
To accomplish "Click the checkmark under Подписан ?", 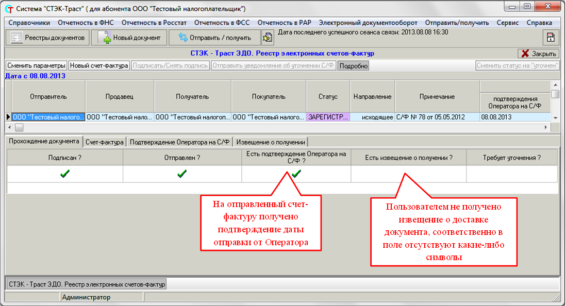I will 65,174.
